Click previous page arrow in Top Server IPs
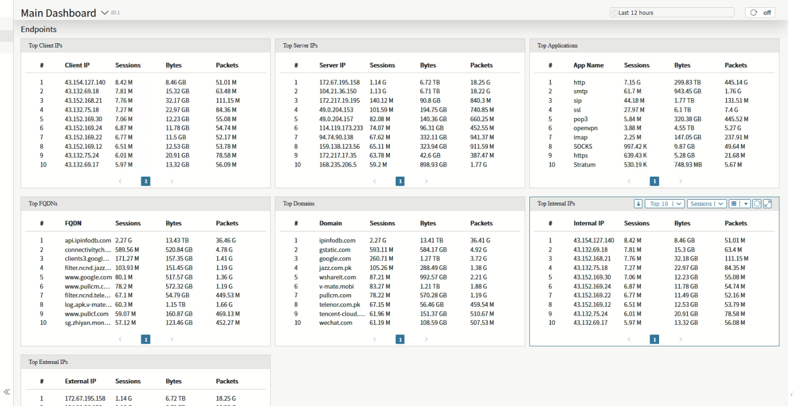The width and height of the screenshot is (793, 406). [374, 181]
